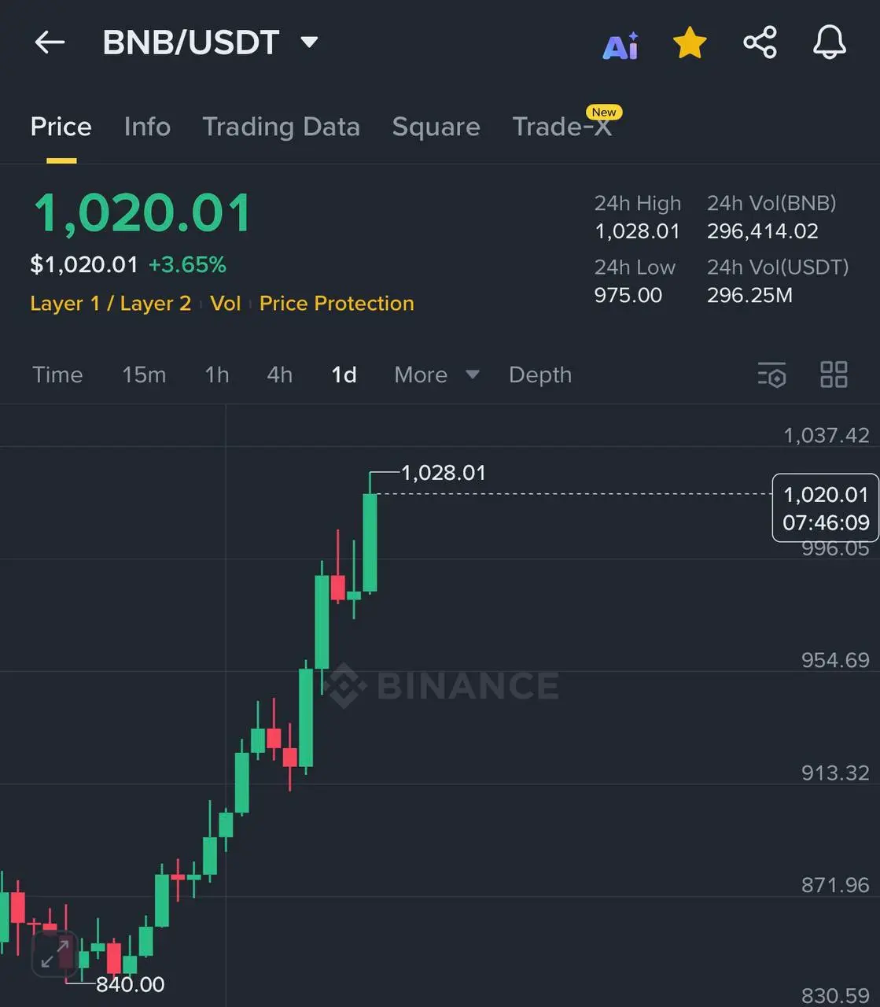Select the Time chart interval
Image resolution: width=880 pixels, height=1007 pixels.
tap(57, 374)
